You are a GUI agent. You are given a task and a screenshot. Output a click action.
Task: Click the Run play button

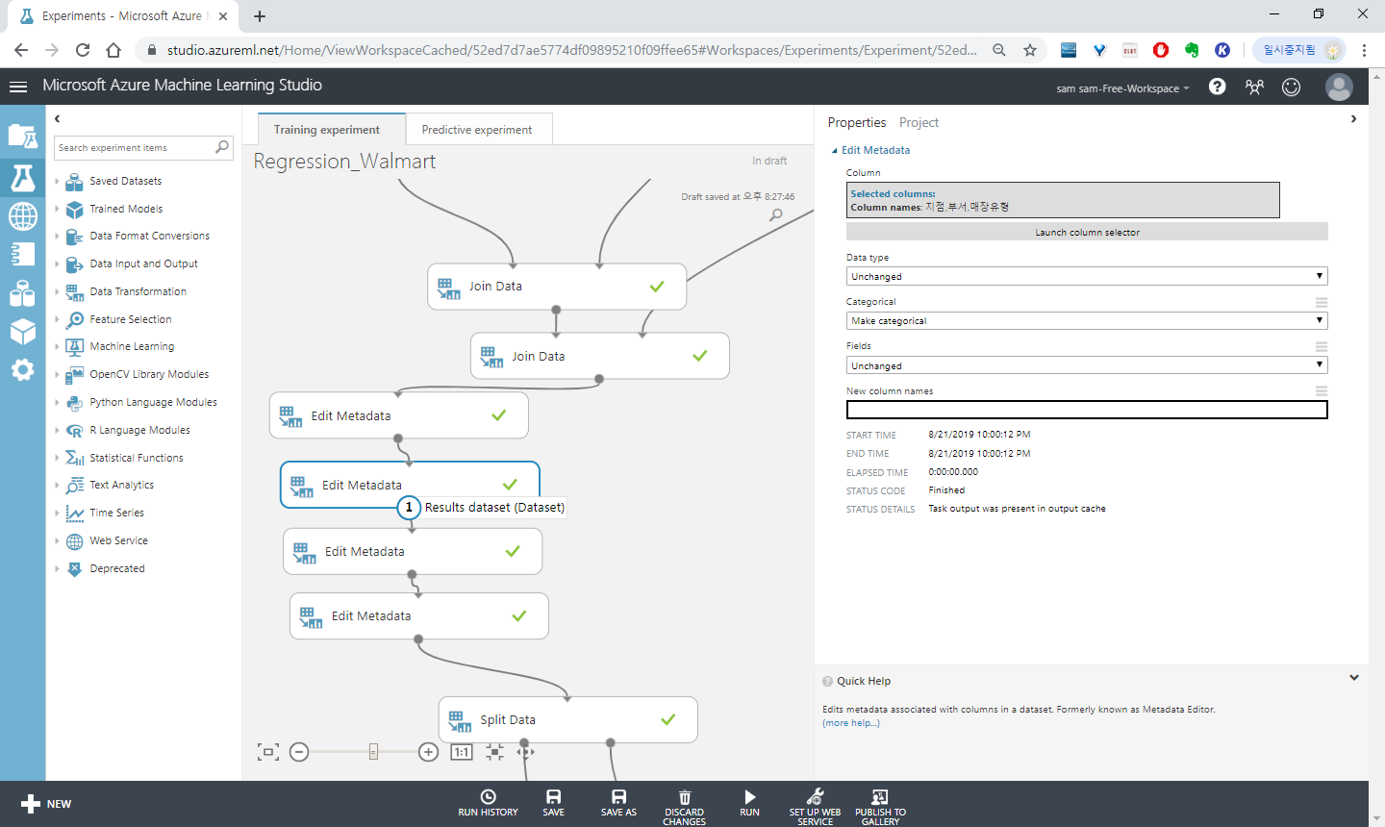pyautogui.click(x=749, y=803)
